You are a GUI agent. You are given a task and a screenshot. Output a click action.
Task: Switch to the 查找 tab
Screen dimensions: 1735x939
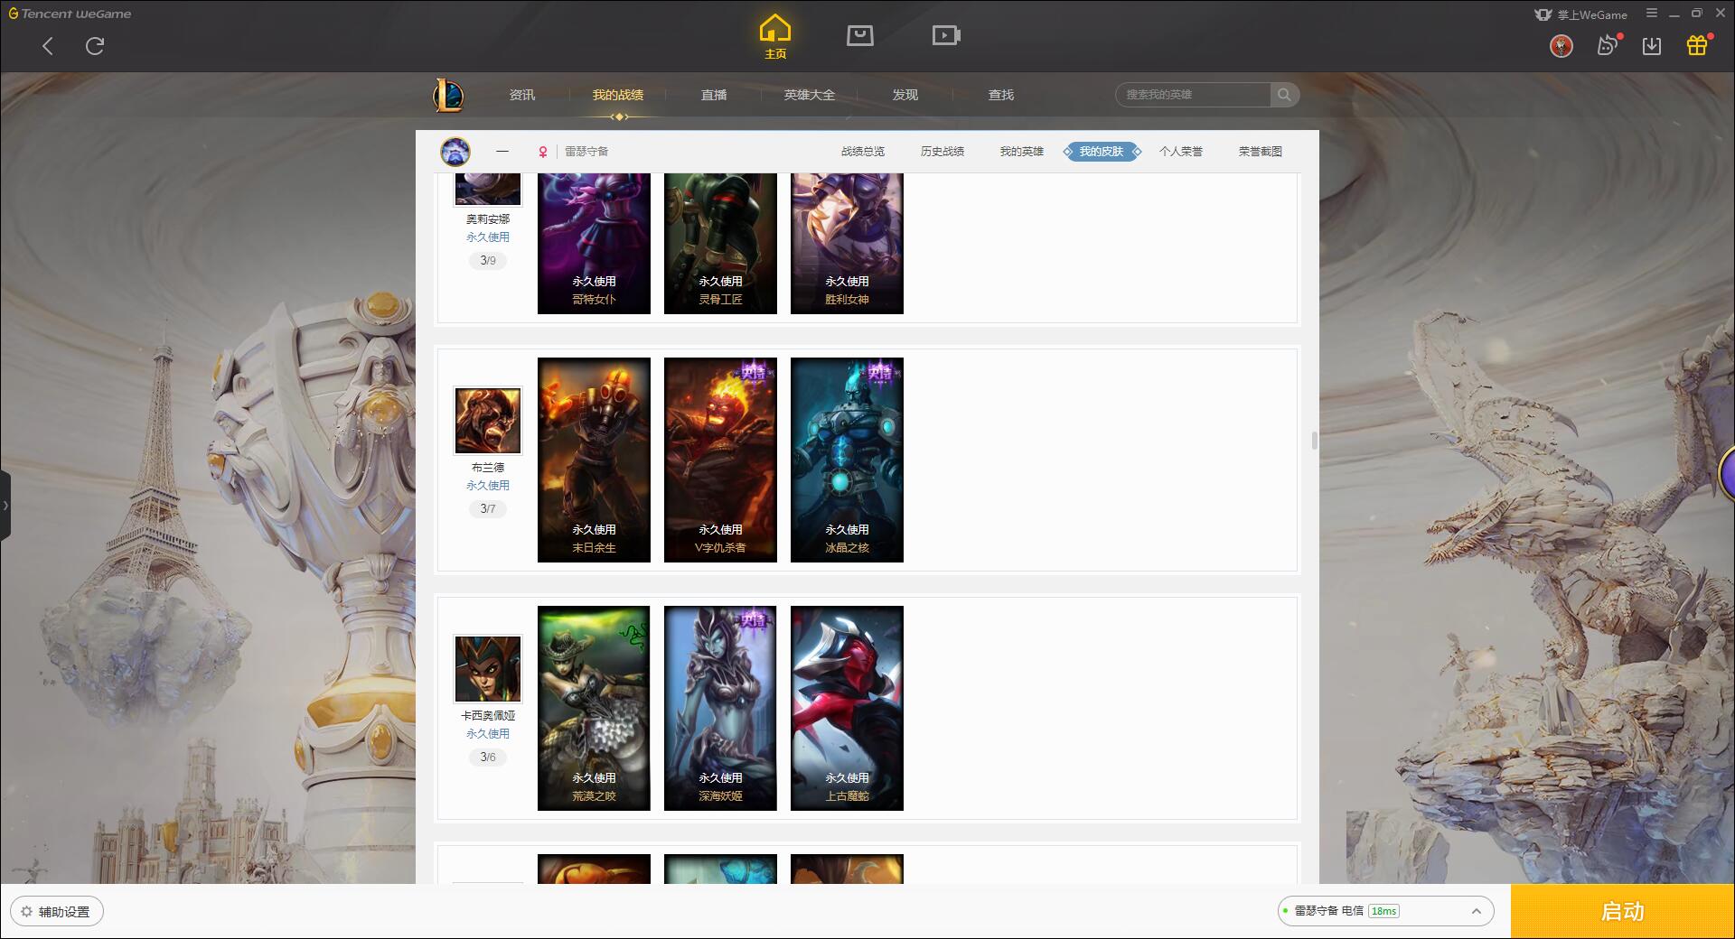pos(1001,95)
